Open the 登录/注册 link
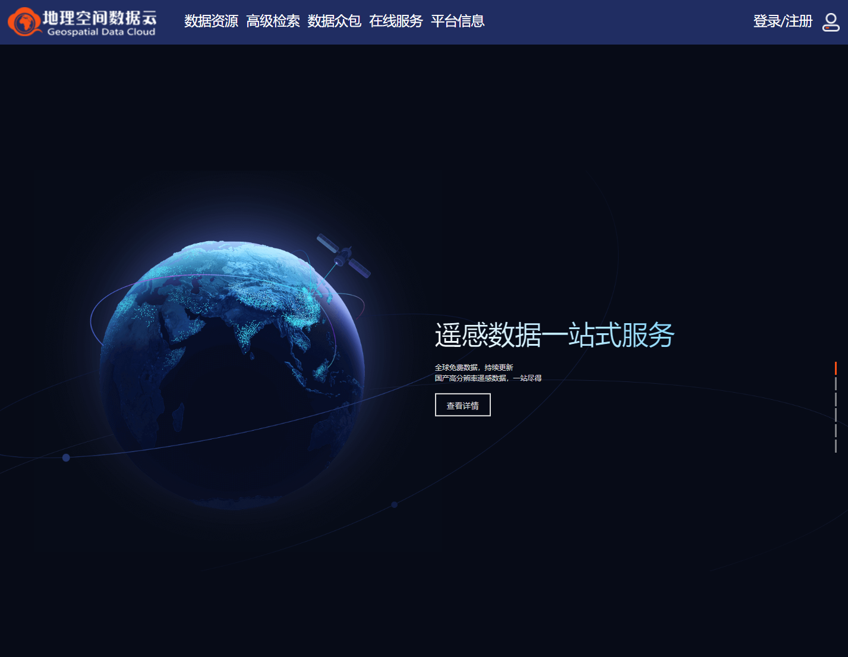This screenshot has height=657, width=848. tap(783, 21)
